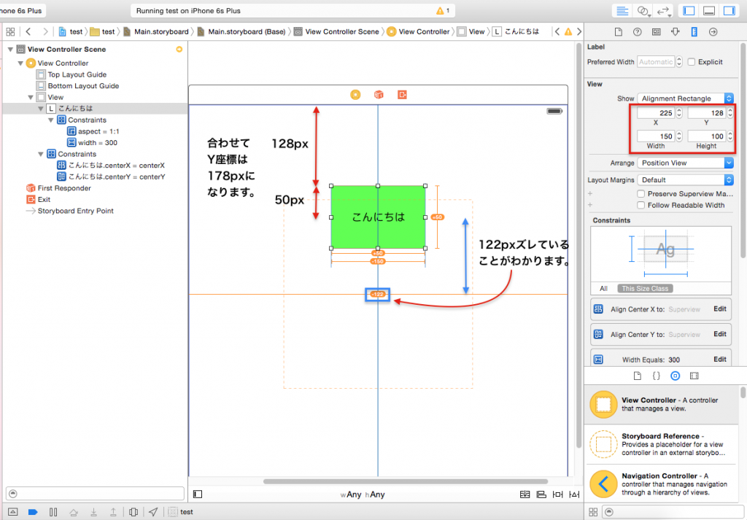
Task: Collapse the View Controller Scene tree
Action: tap(11, 50)
